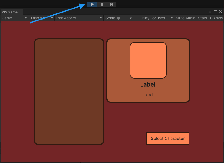
Task: Click the Select Character button
Action: point(168,139)
